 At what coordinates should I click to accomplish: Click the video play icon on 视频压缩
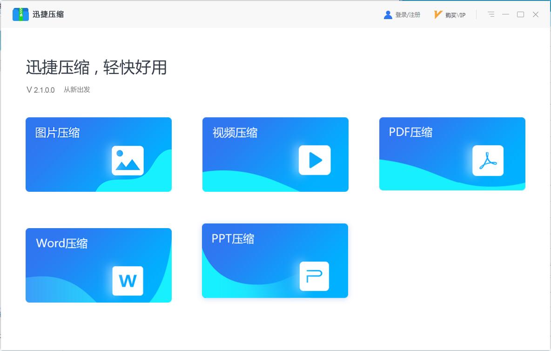pyautogui.click(x=315, y=160)
